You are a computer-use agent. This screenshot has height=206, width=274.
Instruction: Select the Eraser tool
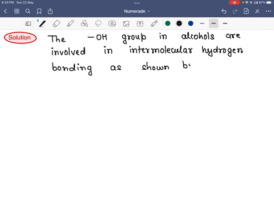point(57,23)
